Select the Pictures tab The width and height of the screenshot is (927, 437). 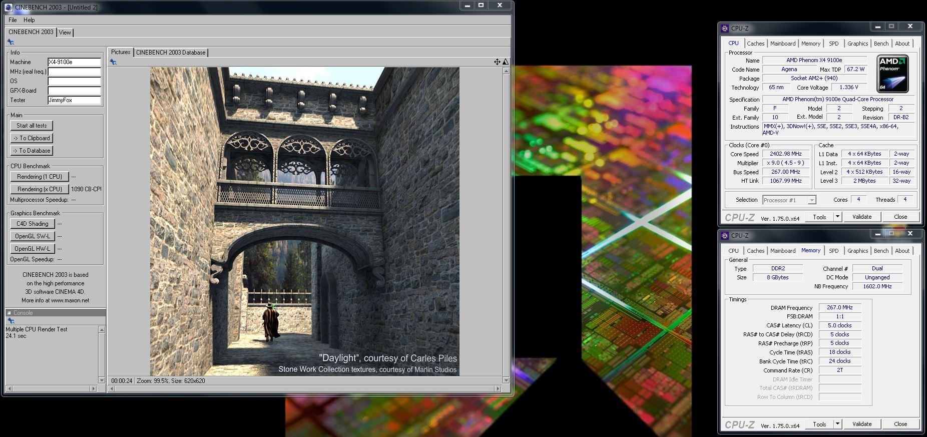121,52
